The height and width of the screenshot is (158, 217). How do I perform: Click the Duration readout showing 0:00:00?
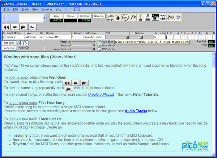pos(84,21)
